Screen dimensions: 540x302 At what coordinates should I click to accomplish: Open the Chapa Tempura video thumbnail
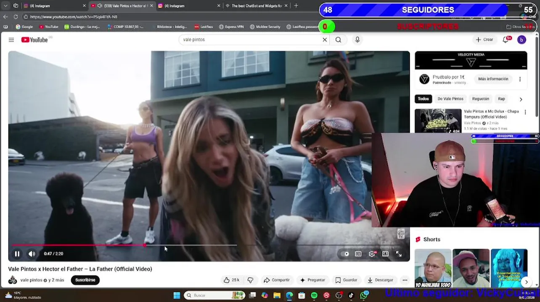438,121
